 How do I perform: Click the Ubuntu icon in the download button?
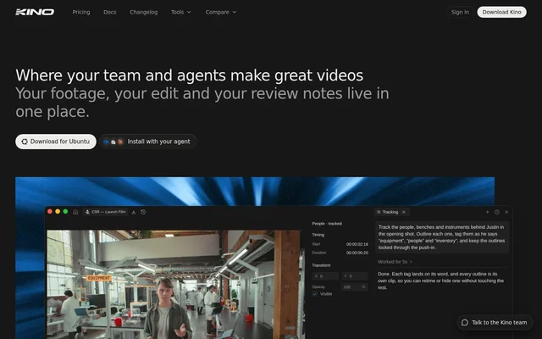(25, 142)
